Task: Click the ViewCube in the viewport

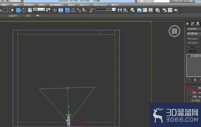Action: [174, 31]
